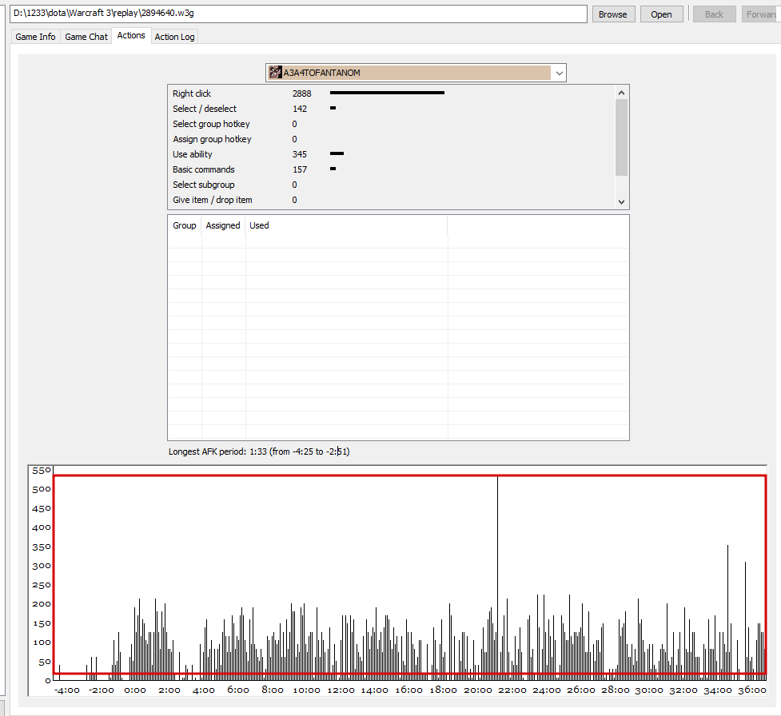Click the 345 use ability count
The image size is (781, 716).
point(299,154)
